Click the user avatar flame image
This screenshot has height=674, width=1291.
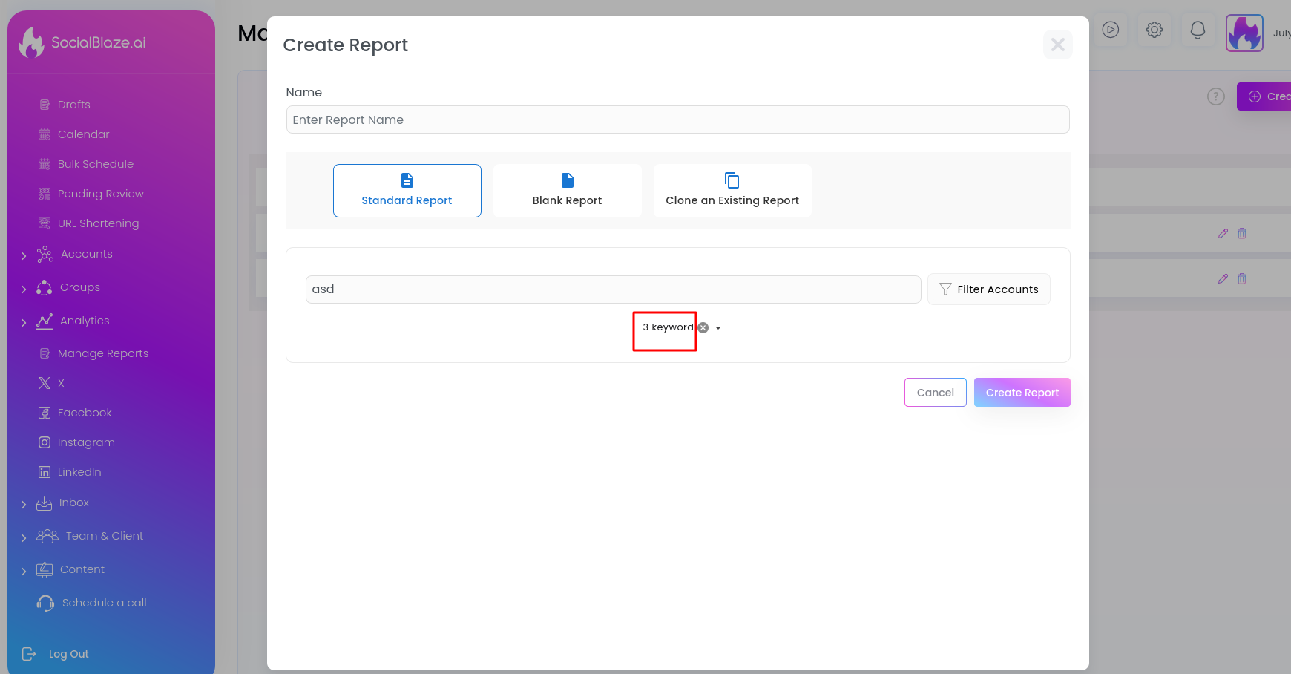click(x=1244, y=33)
